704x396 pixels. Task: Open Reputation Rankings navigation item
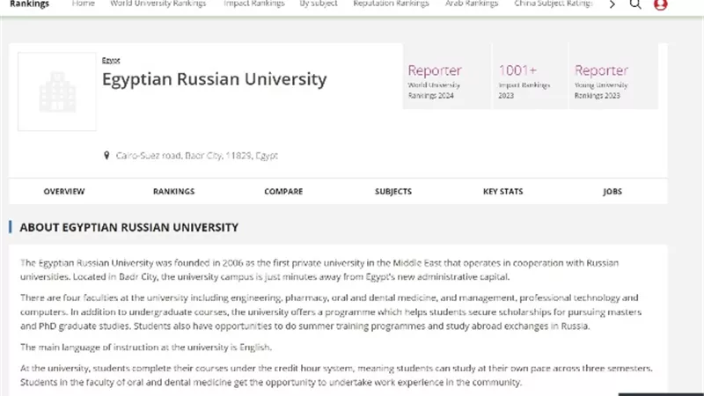pyautogui.click(x=391, y=4)
